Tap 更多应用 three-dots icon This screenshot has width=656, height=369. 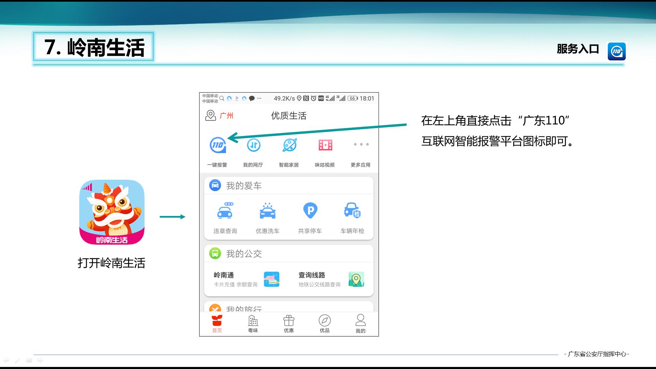click(361, 144)
